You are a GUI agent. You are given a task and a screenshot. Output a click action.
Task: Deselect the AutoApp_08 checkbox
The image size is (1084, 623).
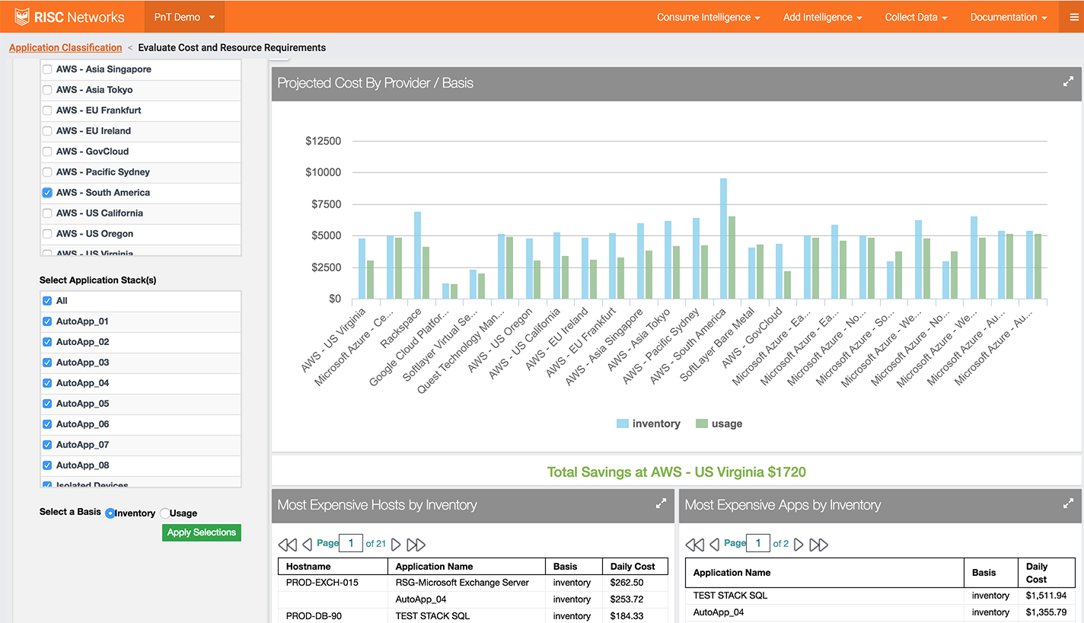pos(47,465)
